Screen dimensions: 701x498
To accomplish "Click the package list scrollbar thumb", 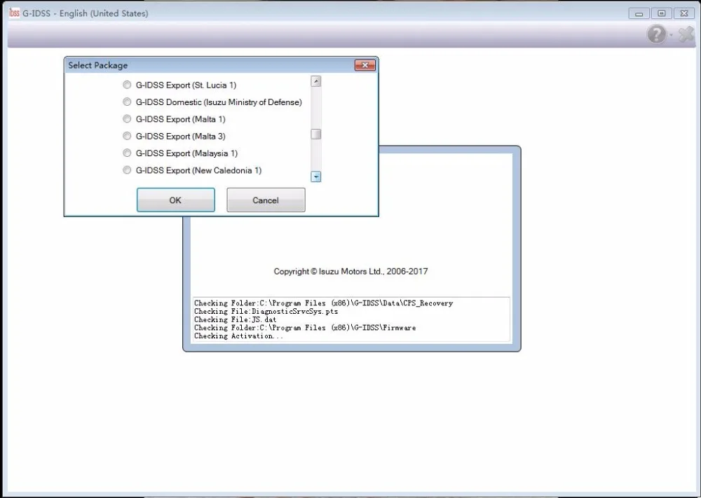I will click(316, 134).
